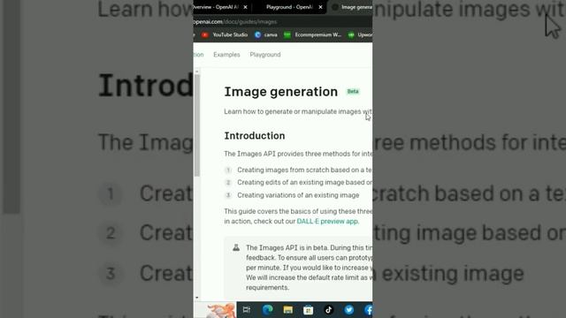The image size is (566, 318).
Task: Open the Examples page in the docs nav
Action: [x=226, y=55]
